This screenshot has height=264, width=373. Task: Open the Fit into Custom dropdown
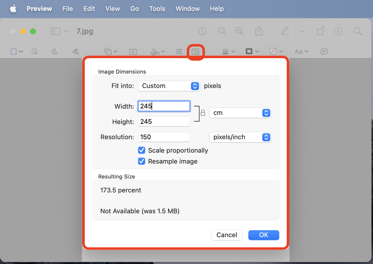pyautogui.click(x=169, y=86)
